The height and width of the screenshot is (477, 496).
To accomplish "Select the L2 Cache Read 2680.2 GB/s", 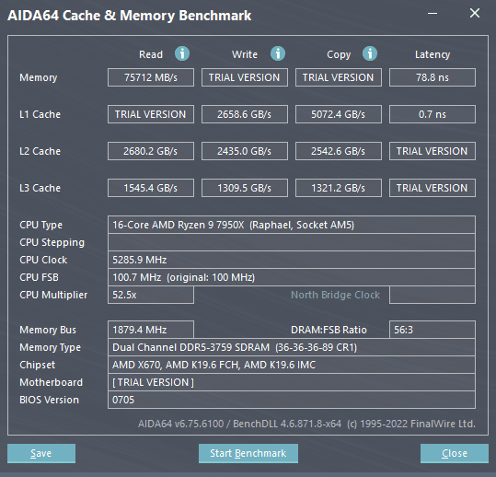I will (151, 151).
